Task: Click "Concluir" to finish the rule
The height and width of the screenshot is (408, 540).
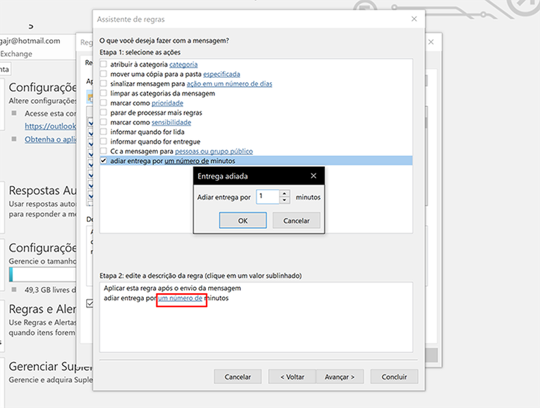Action: point(394,377)
